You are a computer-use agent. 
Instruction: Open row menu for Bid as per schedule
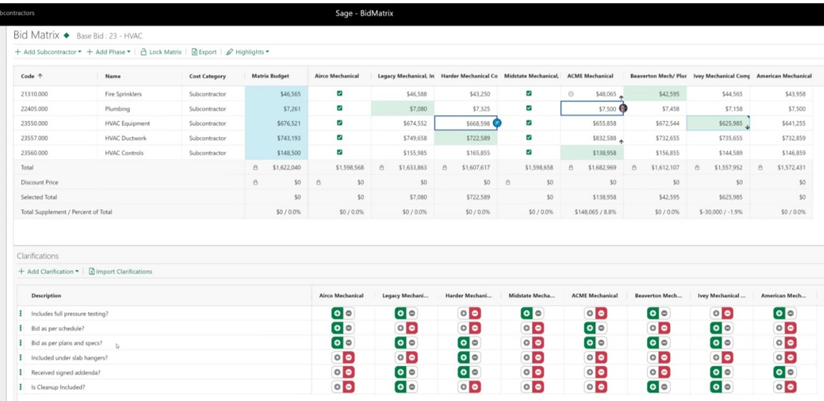pyautogui.click(x=21, y=328)
